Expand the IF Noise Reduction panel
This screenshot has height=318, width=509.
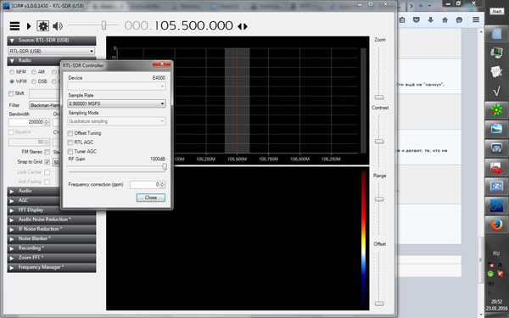click(x=52, y=229)
